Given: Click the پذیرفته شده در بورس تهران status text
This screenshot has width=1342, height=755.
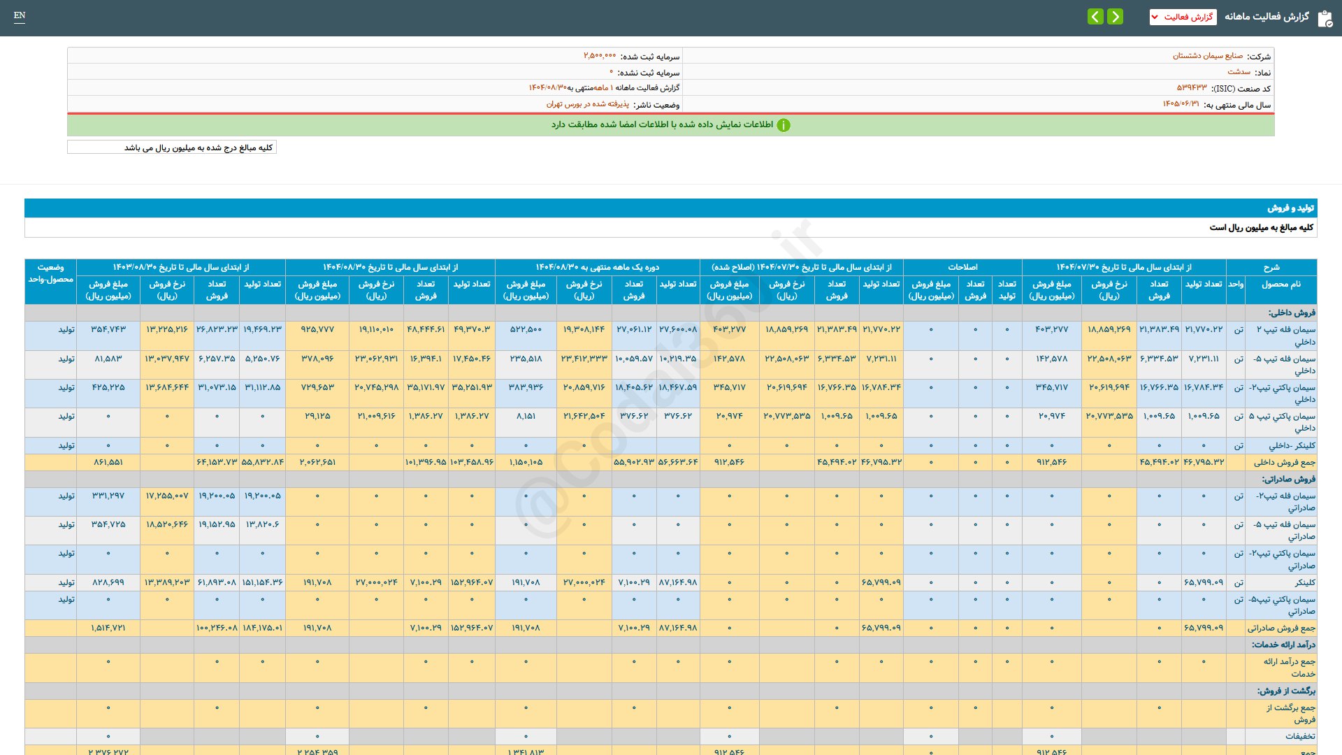Looking at the screenshot, I should coord(587,104).
